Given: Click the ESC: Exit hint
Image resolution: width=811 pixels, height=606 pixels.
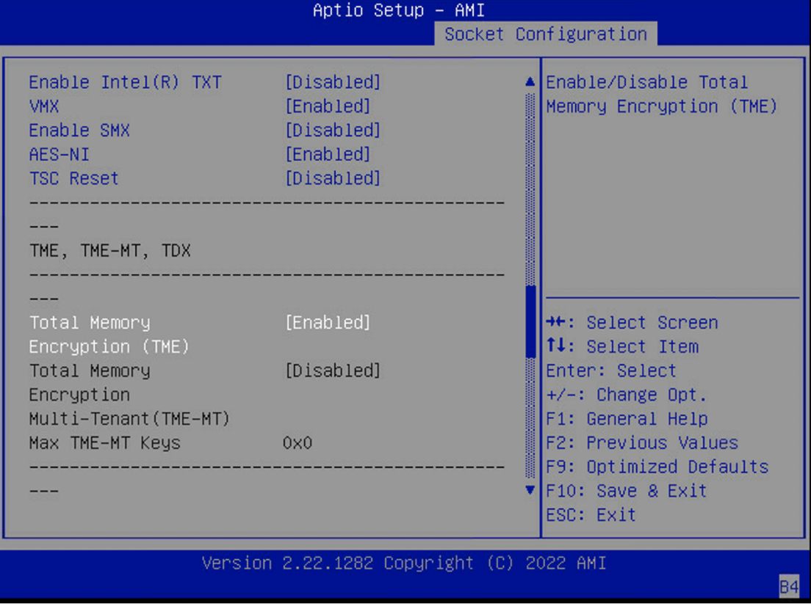Looking at the screenshot, I should 591,515.
